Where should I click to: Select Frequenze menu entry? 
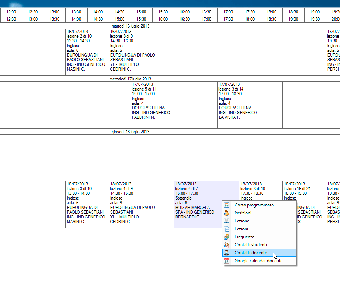tap(259, 237)
